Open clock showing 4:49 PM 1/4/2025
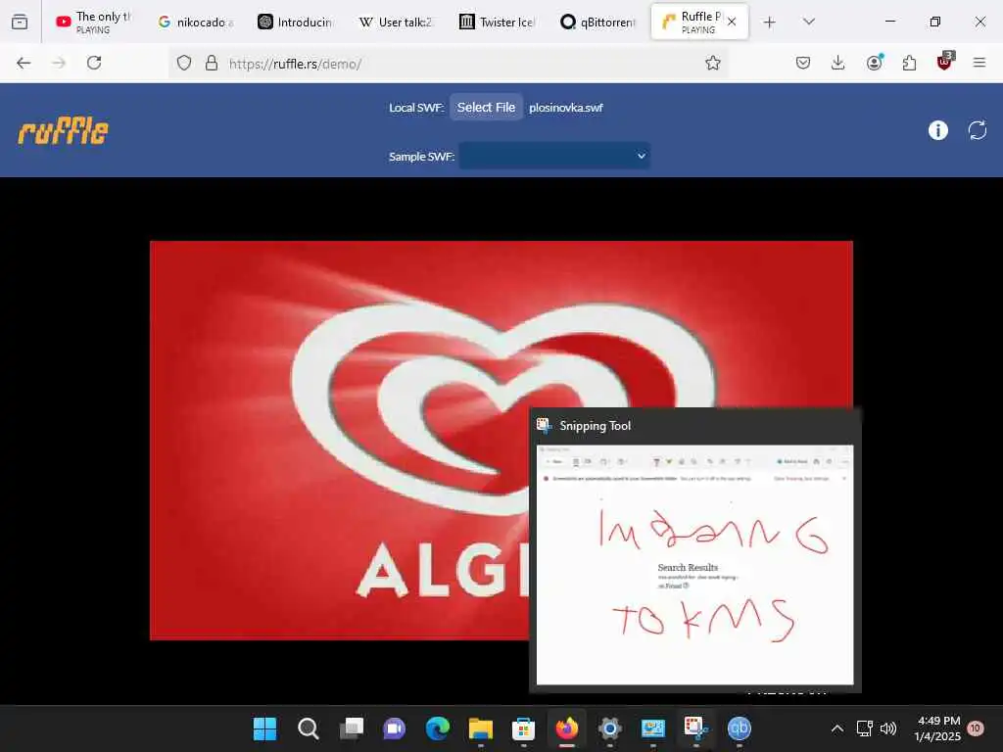This screenshot has width=1003, height=752. point(937,728)
